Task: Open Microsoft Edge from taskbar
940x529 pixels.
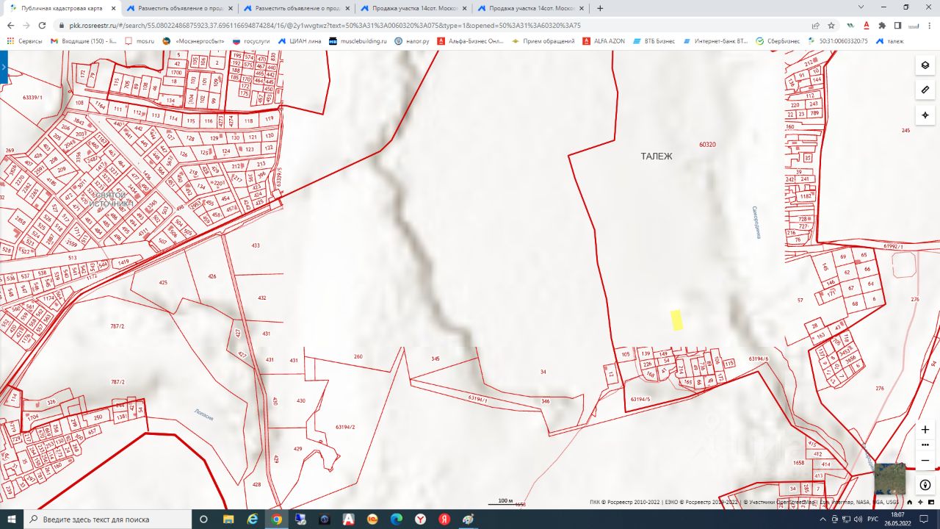Action: coord(396,519)
